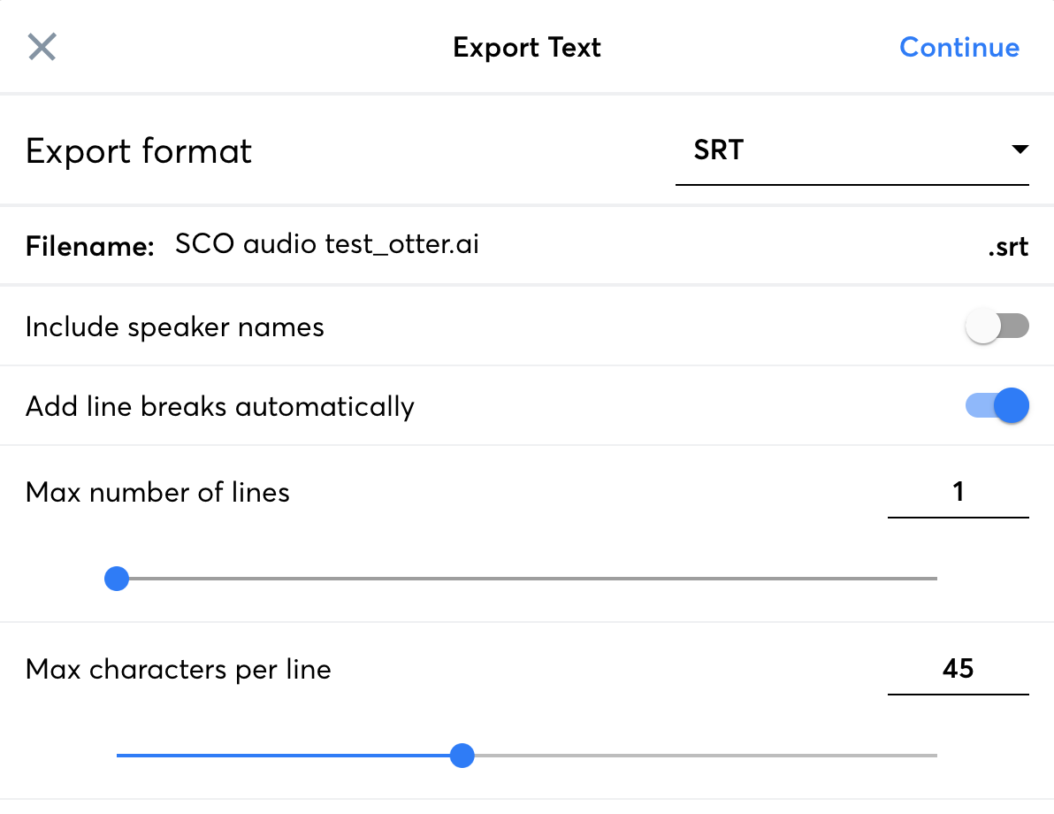Viewport: 1054px width, 814px height.
Task: Enable the Include speaker names toggle
Action: click(997, 326)
